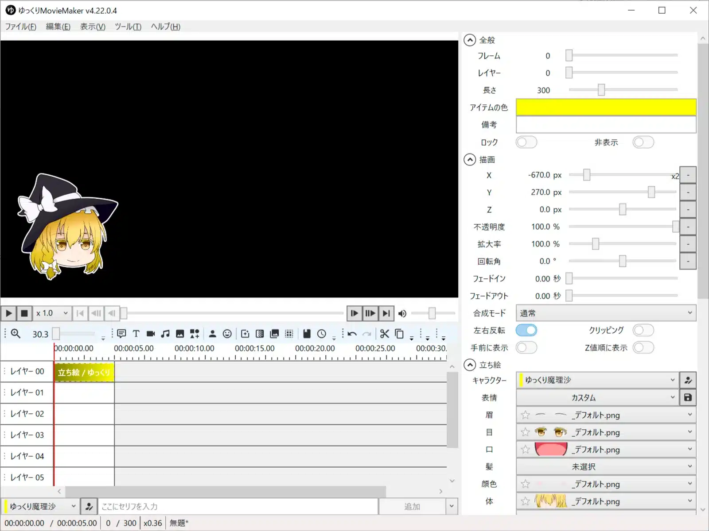The height and width of the screenshot is (531, 709).
Task: Add an image item from the toolbar
Action: [180, 334]
